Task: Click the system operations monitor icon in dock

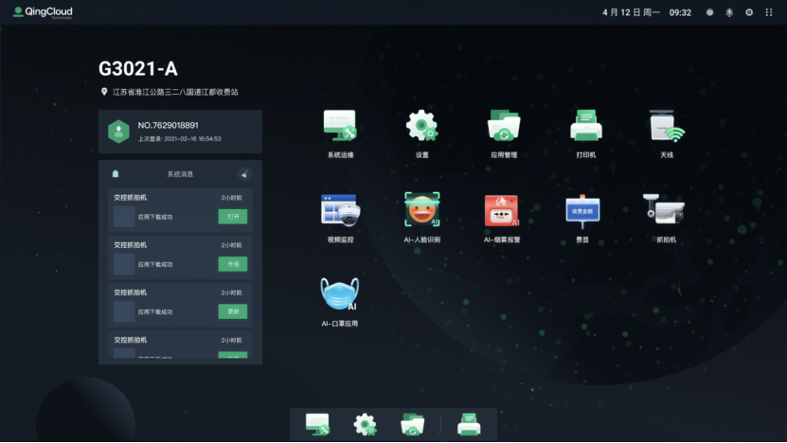Action: (317, 424)
